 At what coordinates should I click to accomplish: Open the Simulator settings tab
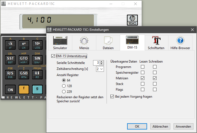point(60,43)
